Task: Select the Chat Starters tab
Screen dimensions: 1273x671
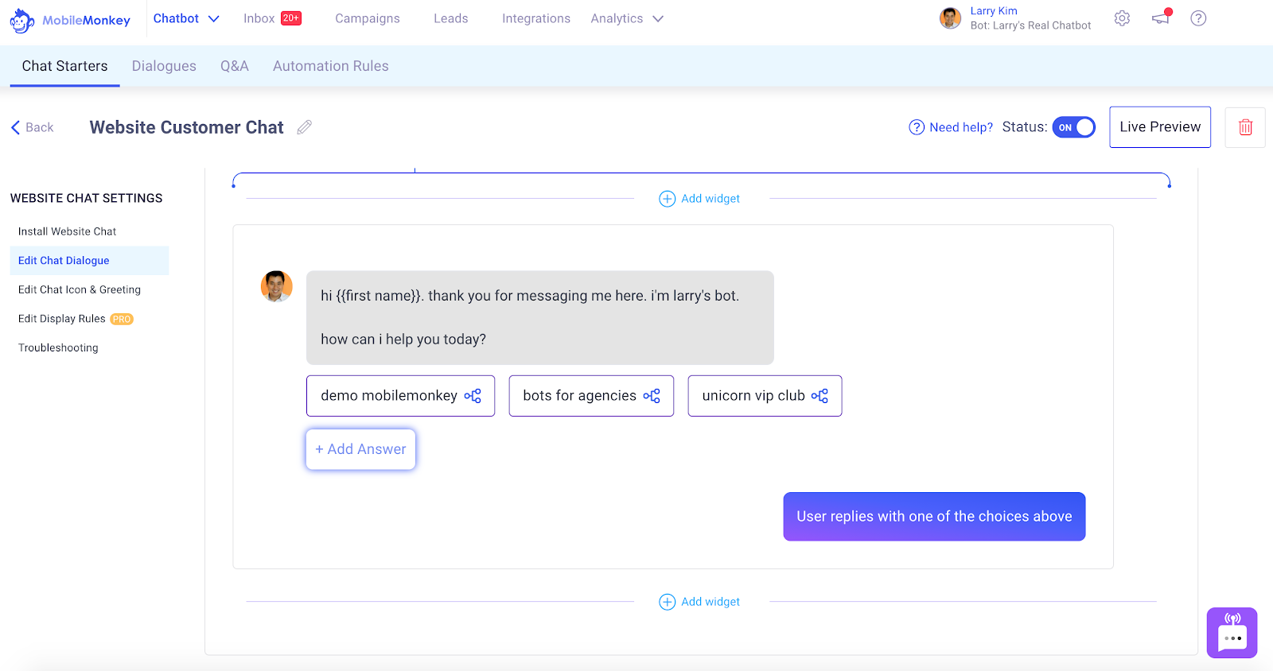Action: click(64, 66)
